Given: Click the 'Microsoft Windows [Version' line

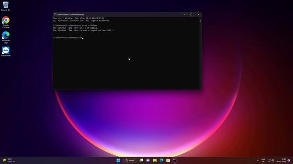Looking at the screenshot, I should [78, 18].
